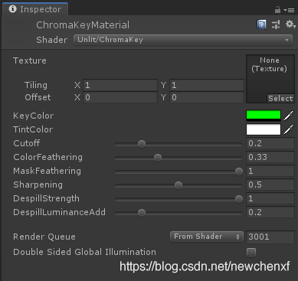Open the Render Queue From Shader dropdown
This screenshot has height=281, width=298.
point(207,237)
